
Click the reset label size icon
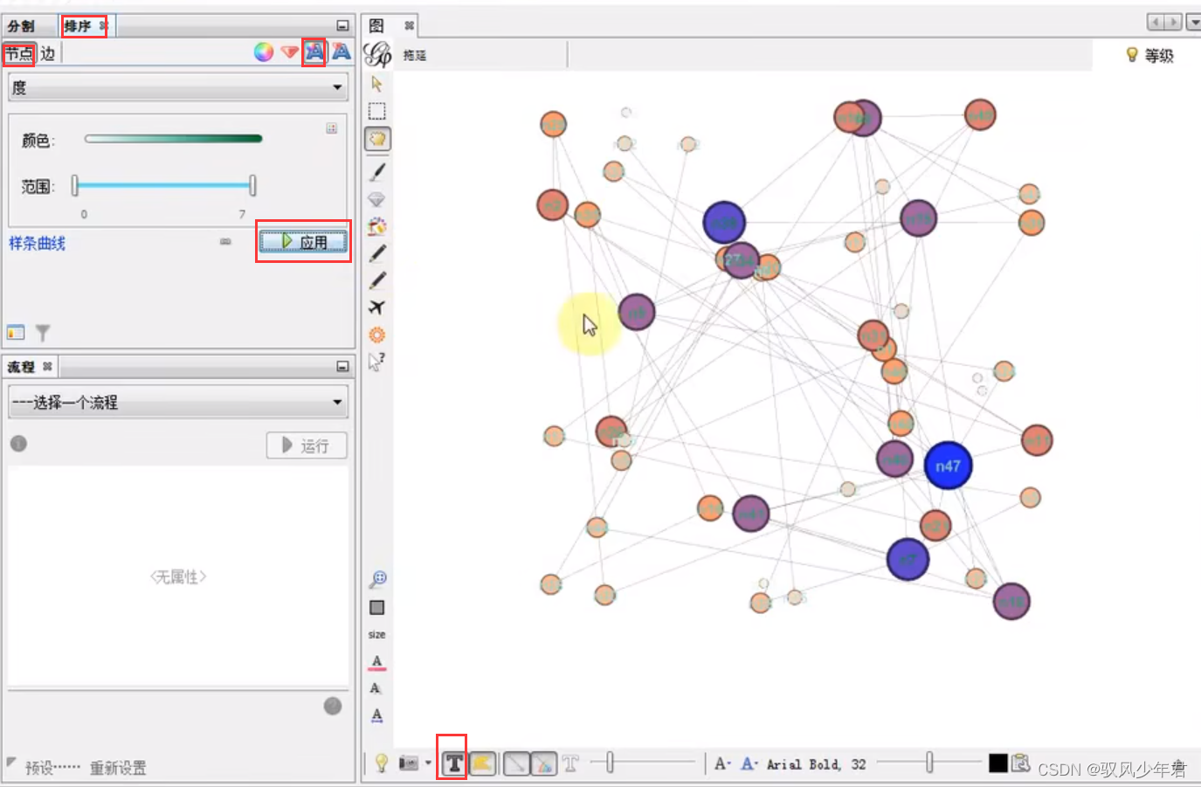[x=376, y=716]
